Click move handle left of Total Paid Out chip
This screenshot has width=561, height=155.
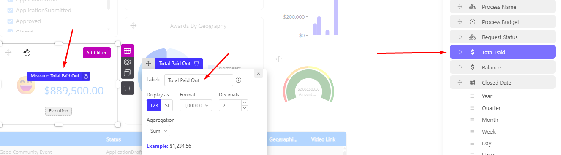148,64
